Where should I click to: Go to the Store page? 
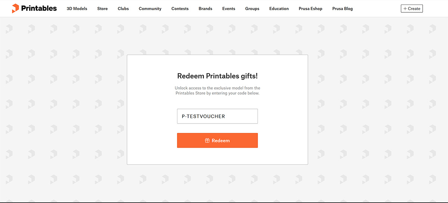point(102,9)
